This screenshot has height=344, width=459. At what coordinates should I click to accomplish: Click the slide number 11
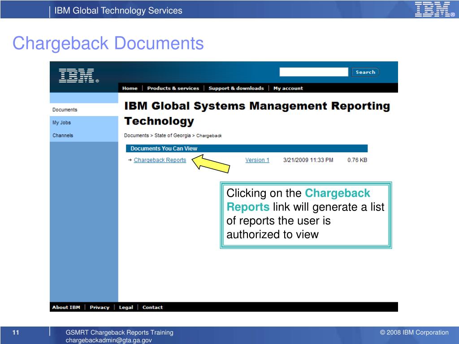(x=16, y=332)
